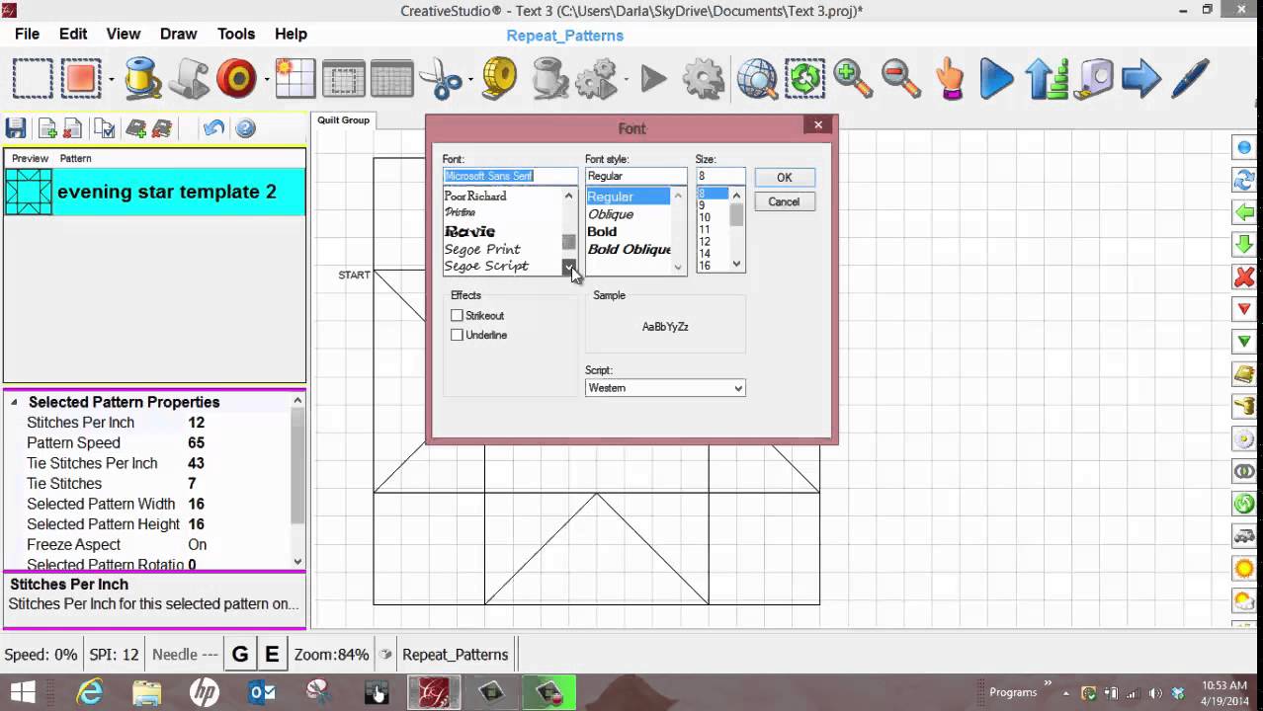The height and width of the screenshot is (711, 1263).
Task: Open the Script dropdown showing Western
Action: tap(664, 388)
